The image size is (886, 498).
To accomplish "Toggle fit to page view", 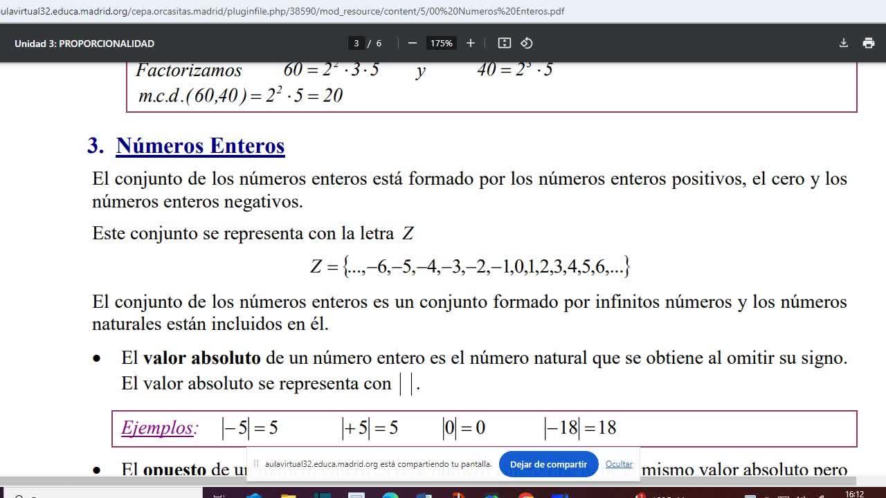I will click(x=505, y=43).
